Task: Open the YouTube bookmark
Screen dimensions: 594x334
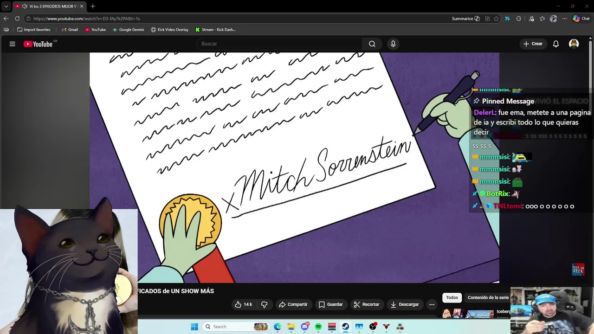Action: tap(95, 30)
